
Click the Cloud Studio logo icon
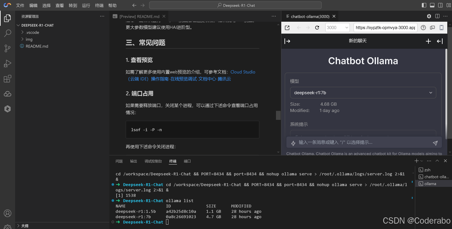(7, 5)
